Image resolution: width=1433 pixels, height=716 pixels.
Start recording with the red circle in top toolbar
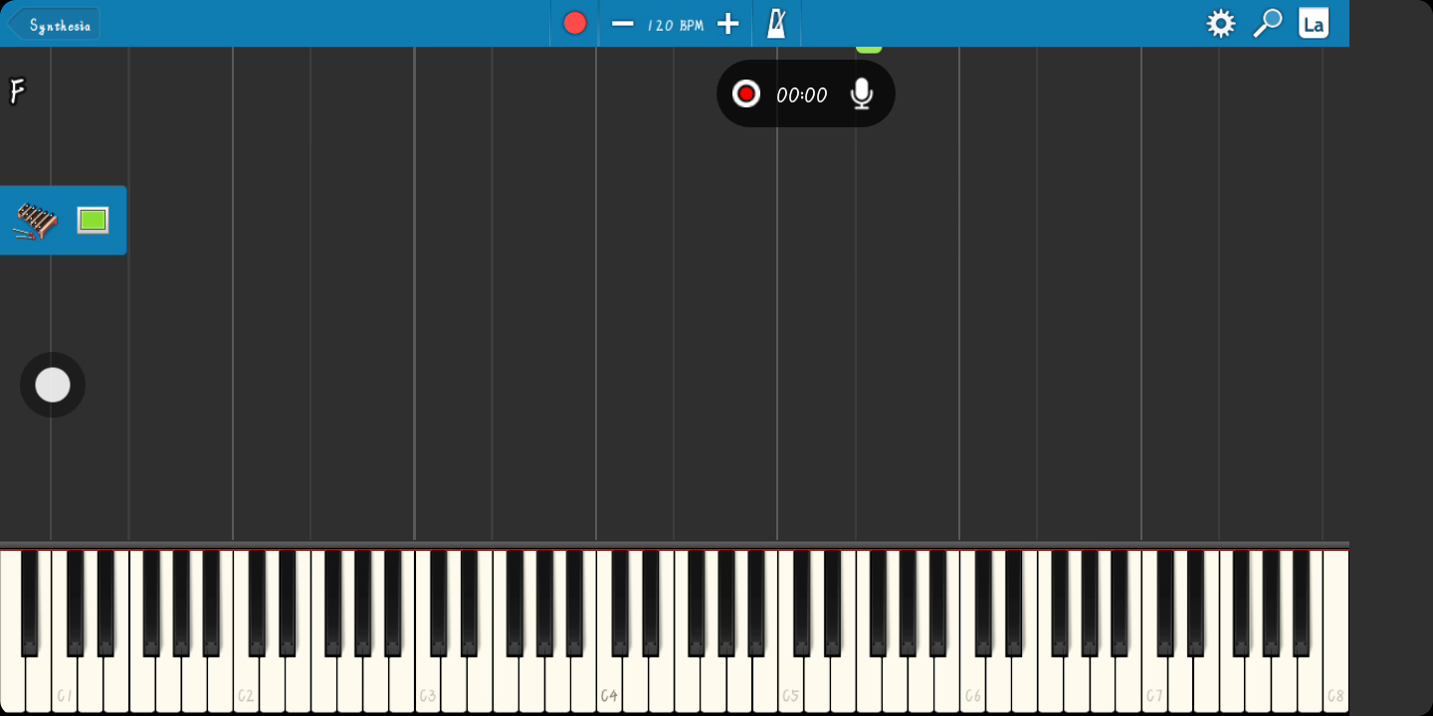coord(574,23)
